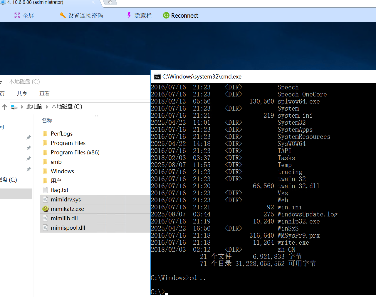The height and width of the screenshot is (297, 376).
Task: Click the mimispool.dll file icon
Action: (x=45, y=228)
